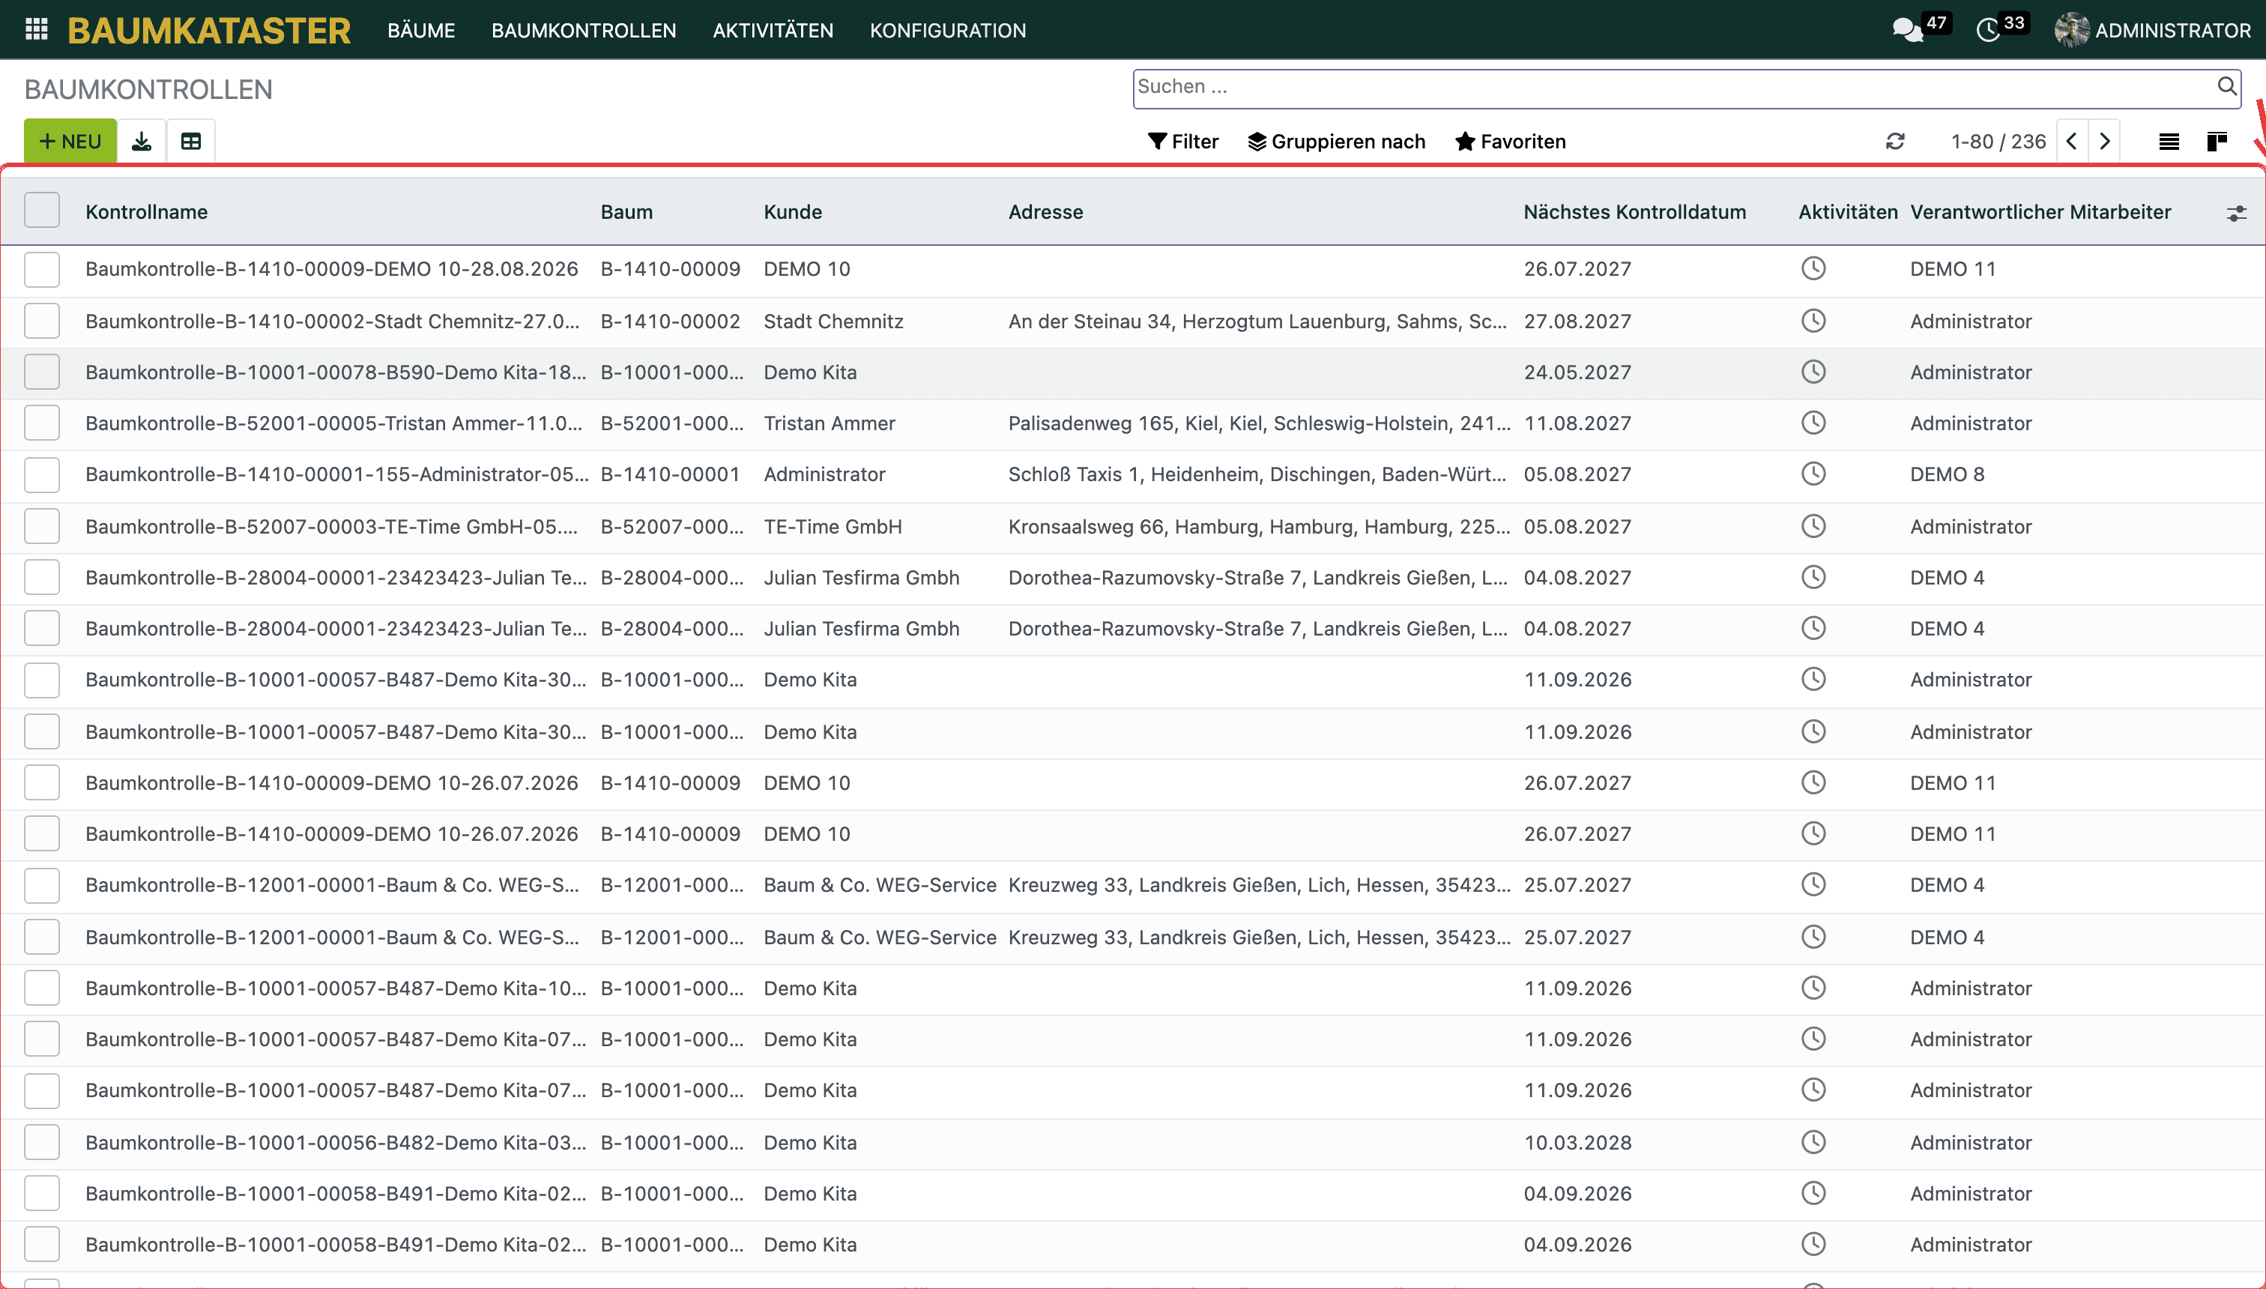Viewport: 2266px width, 1289px height.
Task: Sort by Kontrollname column header
Action: (x=147, y=211)
